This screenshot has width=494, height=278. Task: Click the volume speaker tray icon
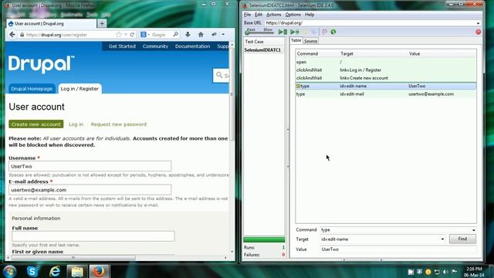(x=445, y=272)
